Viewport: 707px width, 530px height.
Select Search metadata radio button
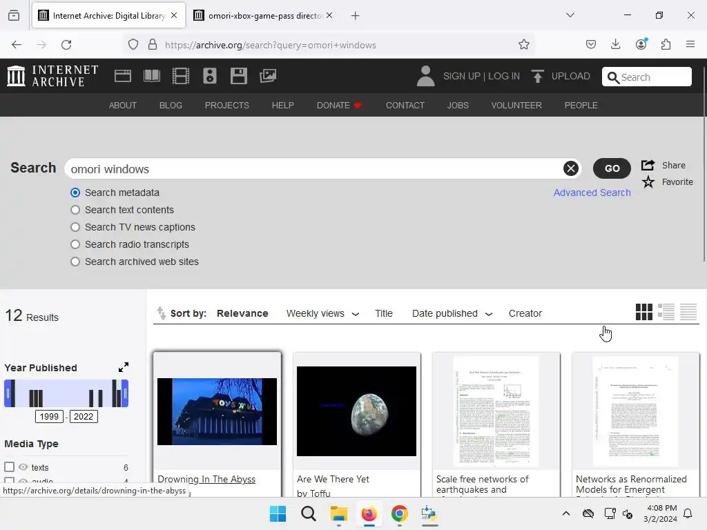[x=75, y=193]
